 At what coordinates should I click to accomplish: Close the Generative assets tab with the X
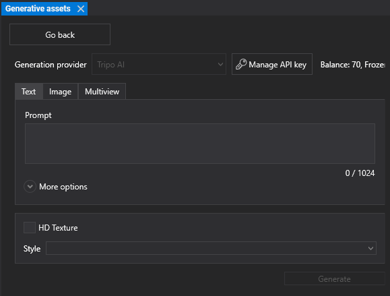pyautogui.click(x=81, y=9)
